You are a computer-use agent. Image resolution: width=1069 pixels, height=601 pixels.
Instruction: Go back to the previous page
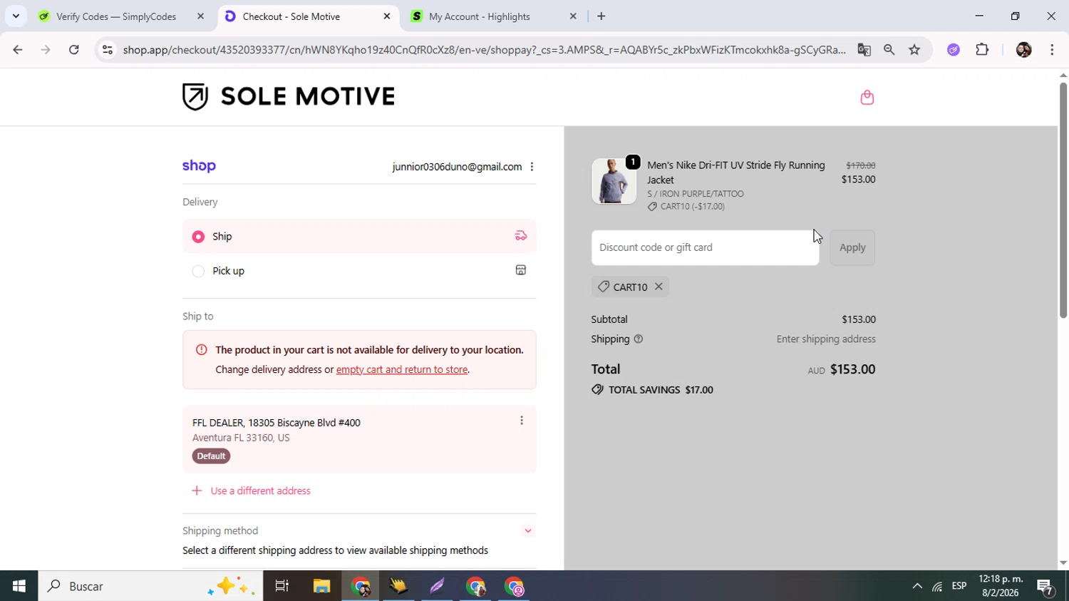pyautogui.click(x=18, y=50)
